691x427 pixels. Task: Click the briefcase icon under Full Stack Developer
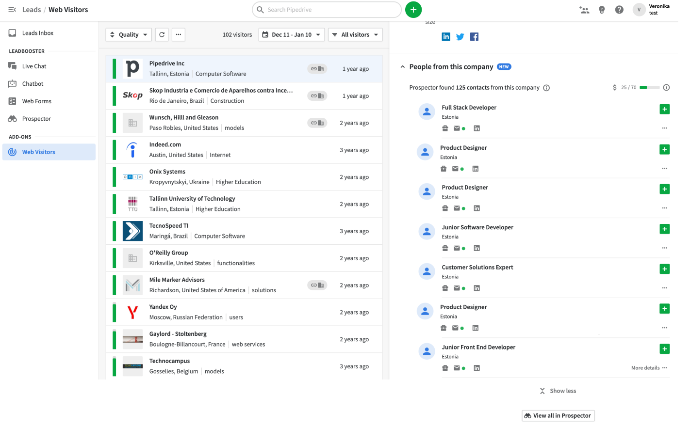click(445, 128)
